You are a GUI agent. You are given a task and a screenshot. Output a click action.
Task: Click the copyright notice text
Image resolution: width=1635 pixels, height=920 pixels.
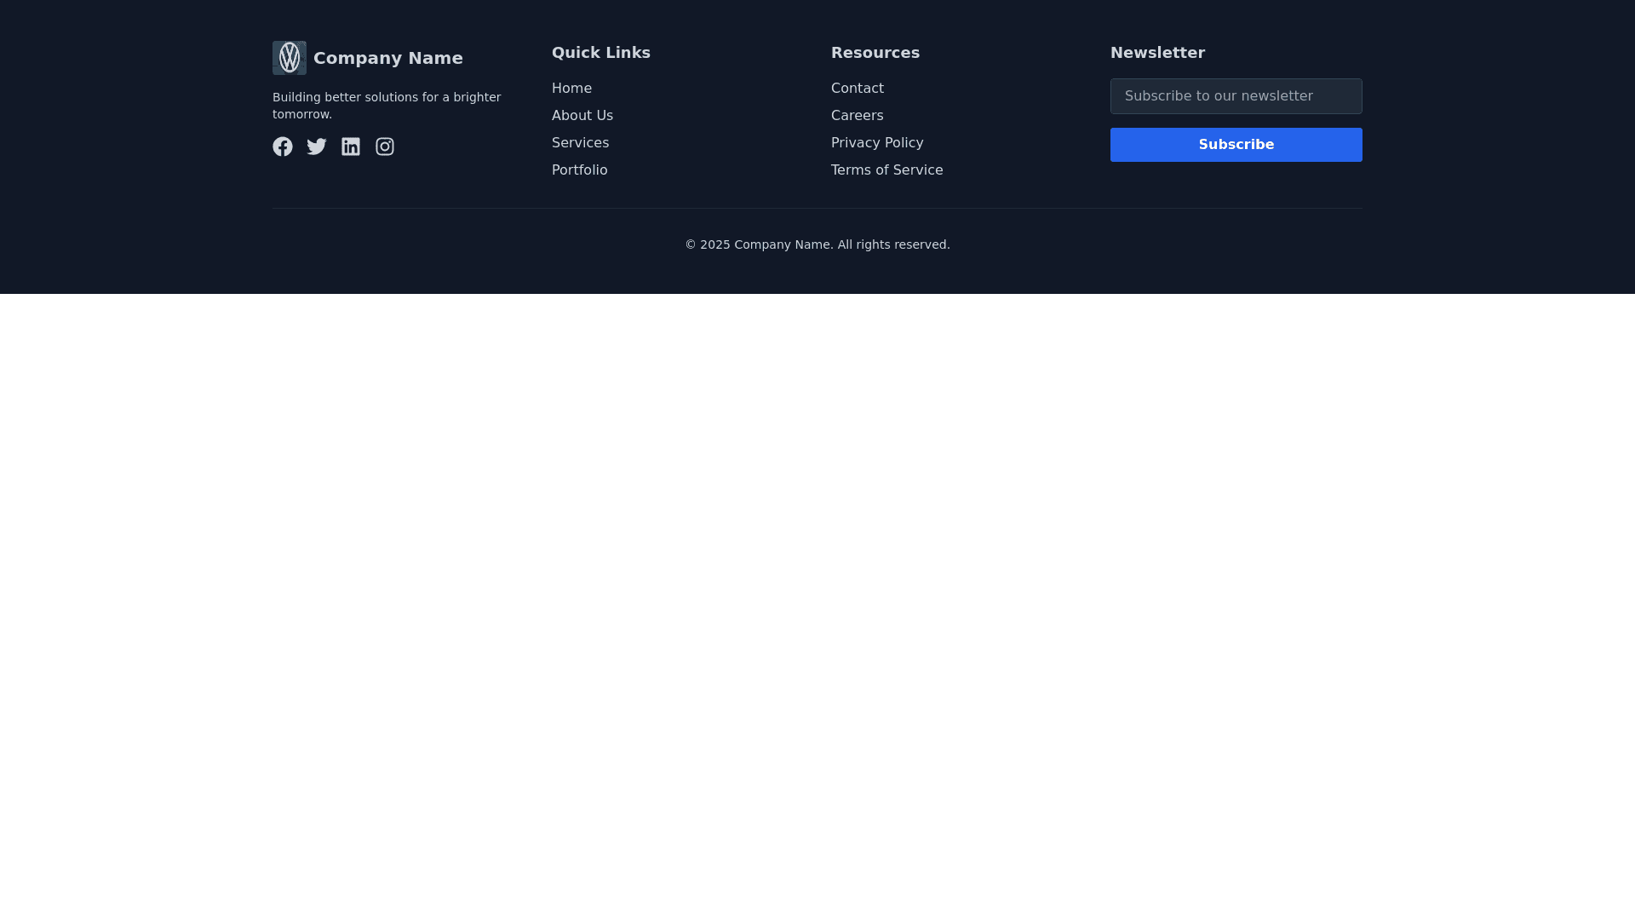pos(817,244)
